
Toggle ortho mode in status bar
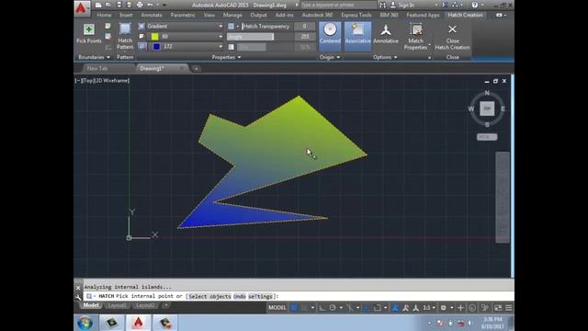click(x=322, y=308)
